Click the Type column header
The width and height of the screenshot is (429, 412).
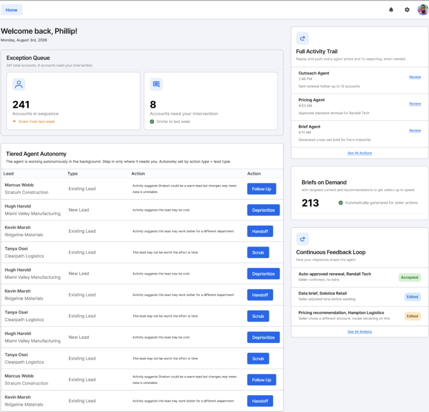click(73, 174)
